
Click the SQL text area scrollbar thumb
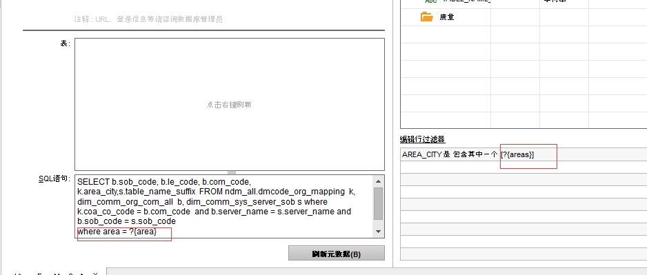pos(378,204)
